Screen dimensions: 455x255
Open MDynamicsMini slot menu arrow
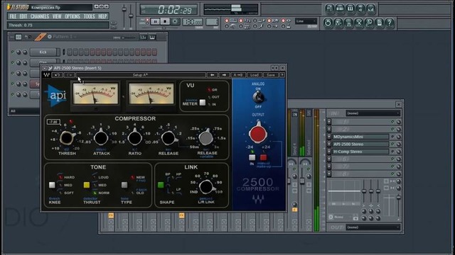coord(329,137)
